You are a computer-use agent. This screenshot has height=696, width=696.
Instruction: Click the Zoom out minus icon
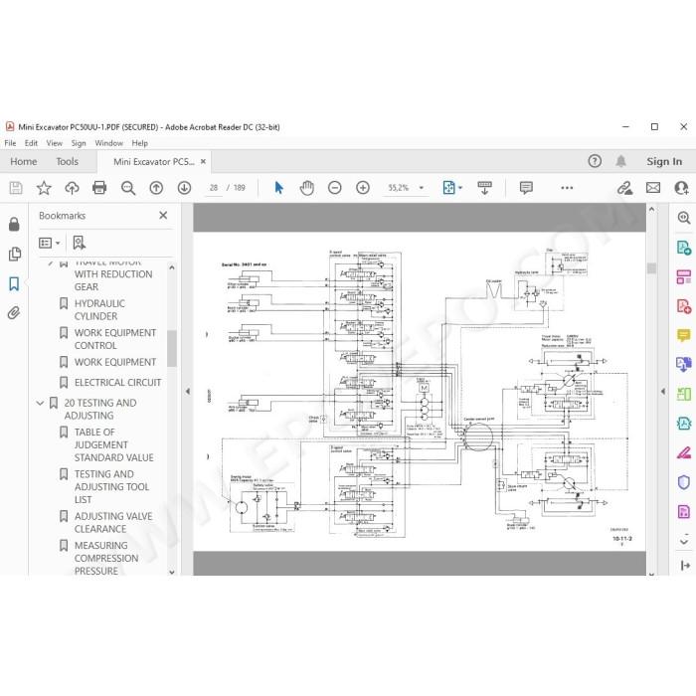[335, 188]
